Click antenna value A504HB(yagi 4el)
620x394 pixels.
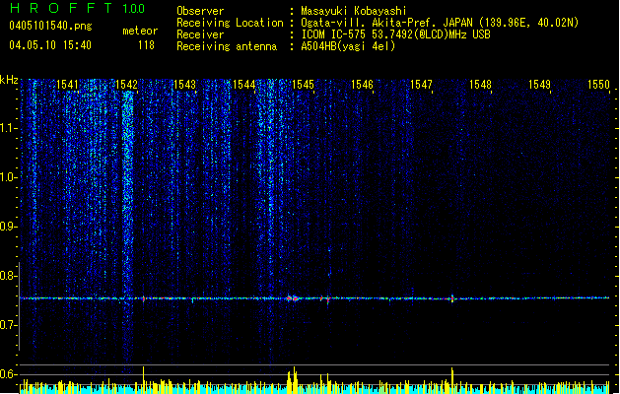pos(348,46)
